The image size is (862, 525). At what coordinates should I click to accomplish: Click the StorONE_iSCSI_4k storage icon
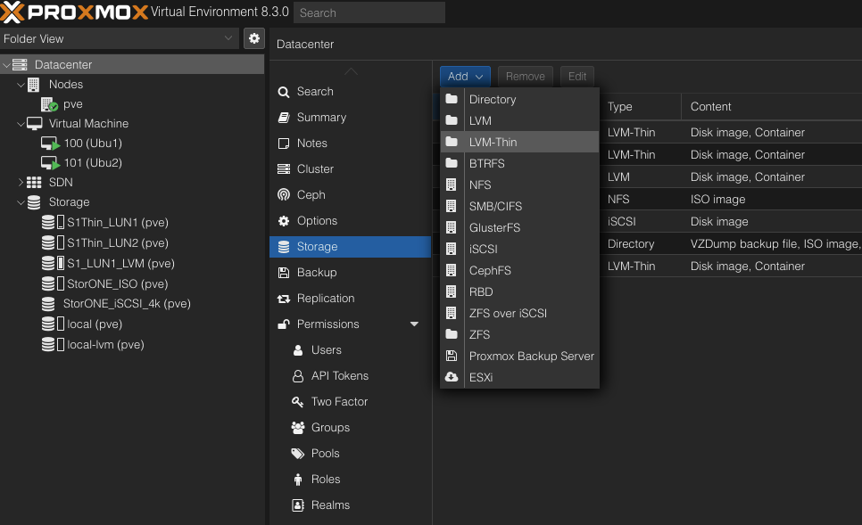coord(48,304)
